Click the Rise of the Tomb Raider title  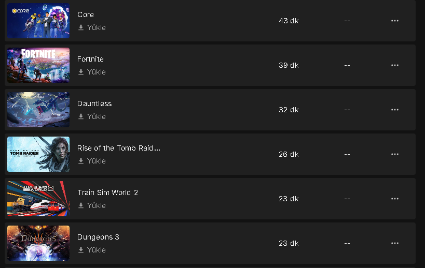[x=118, y=148]
